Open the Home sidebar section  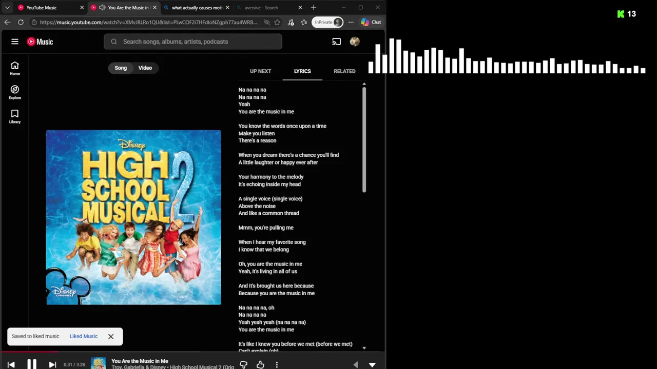click(15, 68)
